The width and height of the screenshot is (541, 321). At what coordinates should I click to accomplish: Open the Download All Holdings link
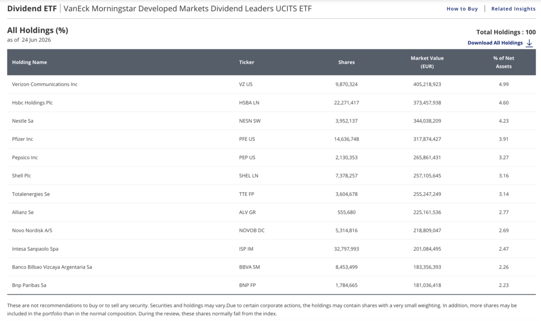point(495,43)
